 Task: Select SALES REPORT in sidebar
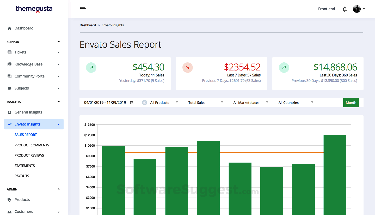[x=26, y=135]
